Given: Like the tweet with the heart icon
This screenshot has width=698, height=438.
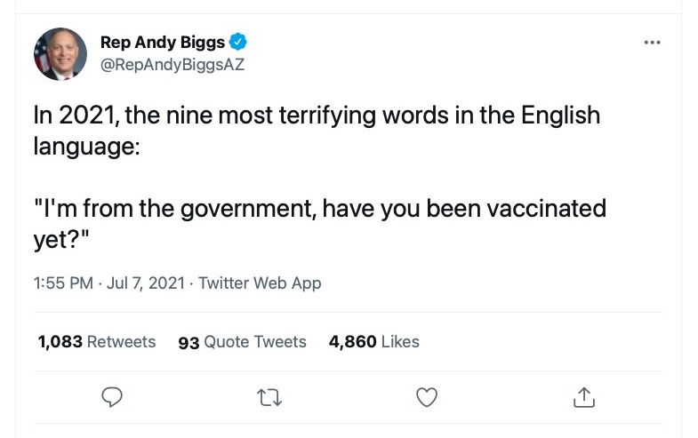Looking at the screenshot, I should point(427,398).
